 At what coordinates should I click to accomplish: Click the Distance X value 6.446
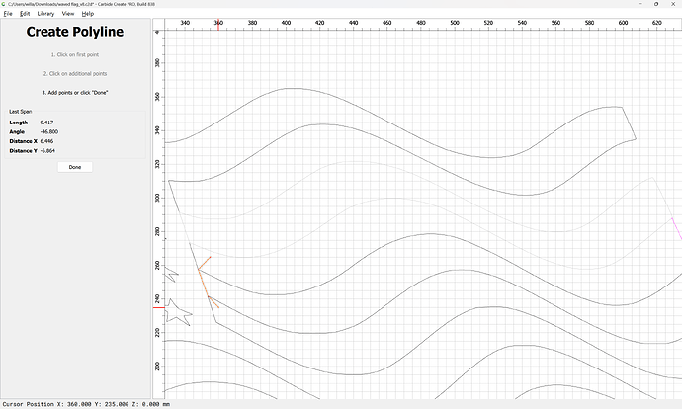pyautogui.click(x=46, y=141)
